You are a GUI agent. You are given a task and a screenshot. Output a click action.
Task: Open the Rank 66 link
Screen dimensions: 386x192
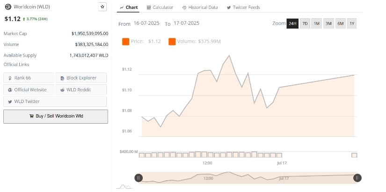pos(29,78)
